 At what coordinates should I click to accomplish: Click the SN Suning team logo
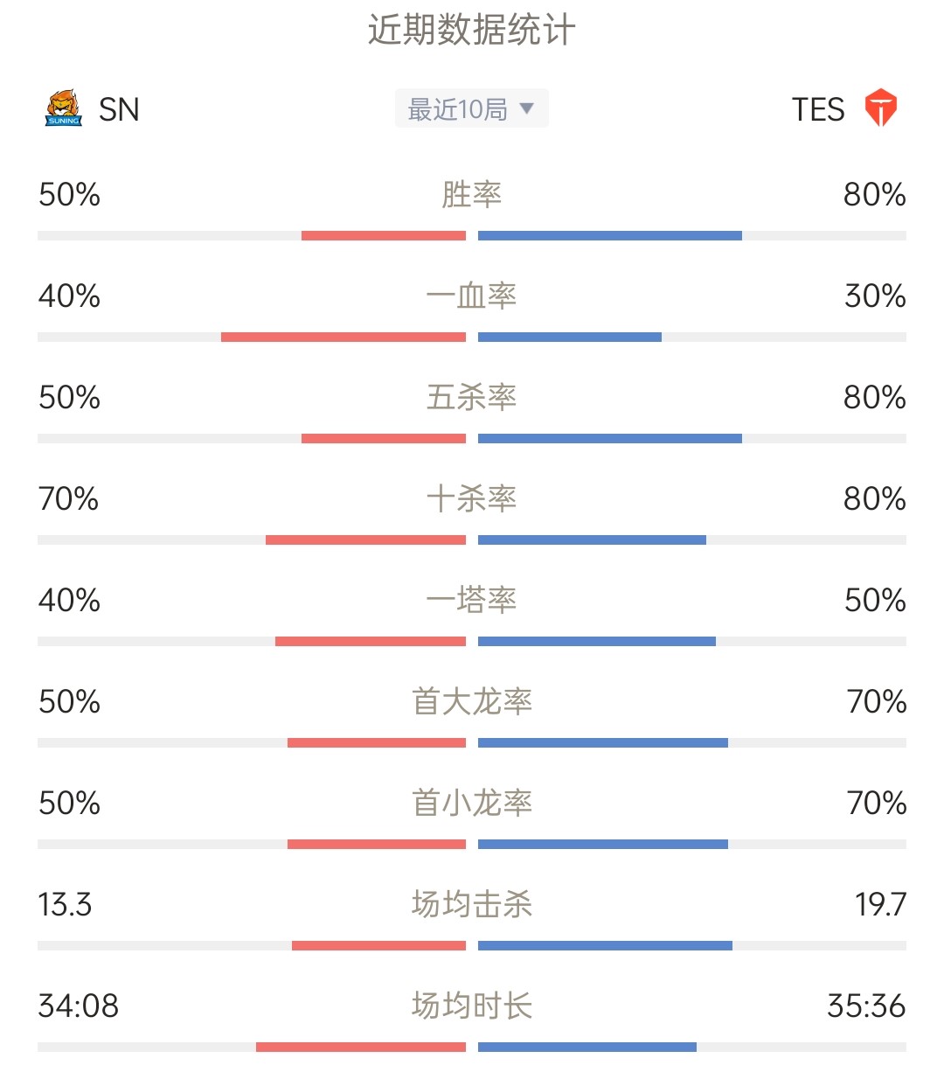click(64, 109)
